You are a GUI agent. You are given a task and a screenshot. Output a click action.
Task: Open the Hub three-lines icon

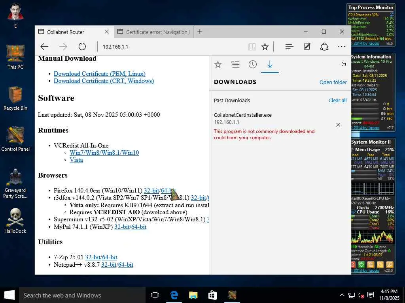click(289, 47)
